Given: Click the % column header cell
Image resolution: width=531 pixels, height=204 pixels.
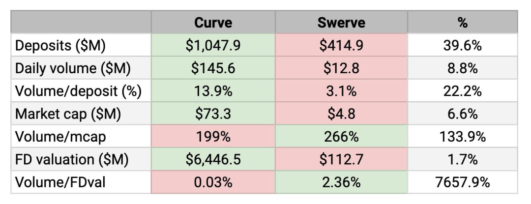Looking at the screenshot, I should pyautogui.click(x=462, y=22).
